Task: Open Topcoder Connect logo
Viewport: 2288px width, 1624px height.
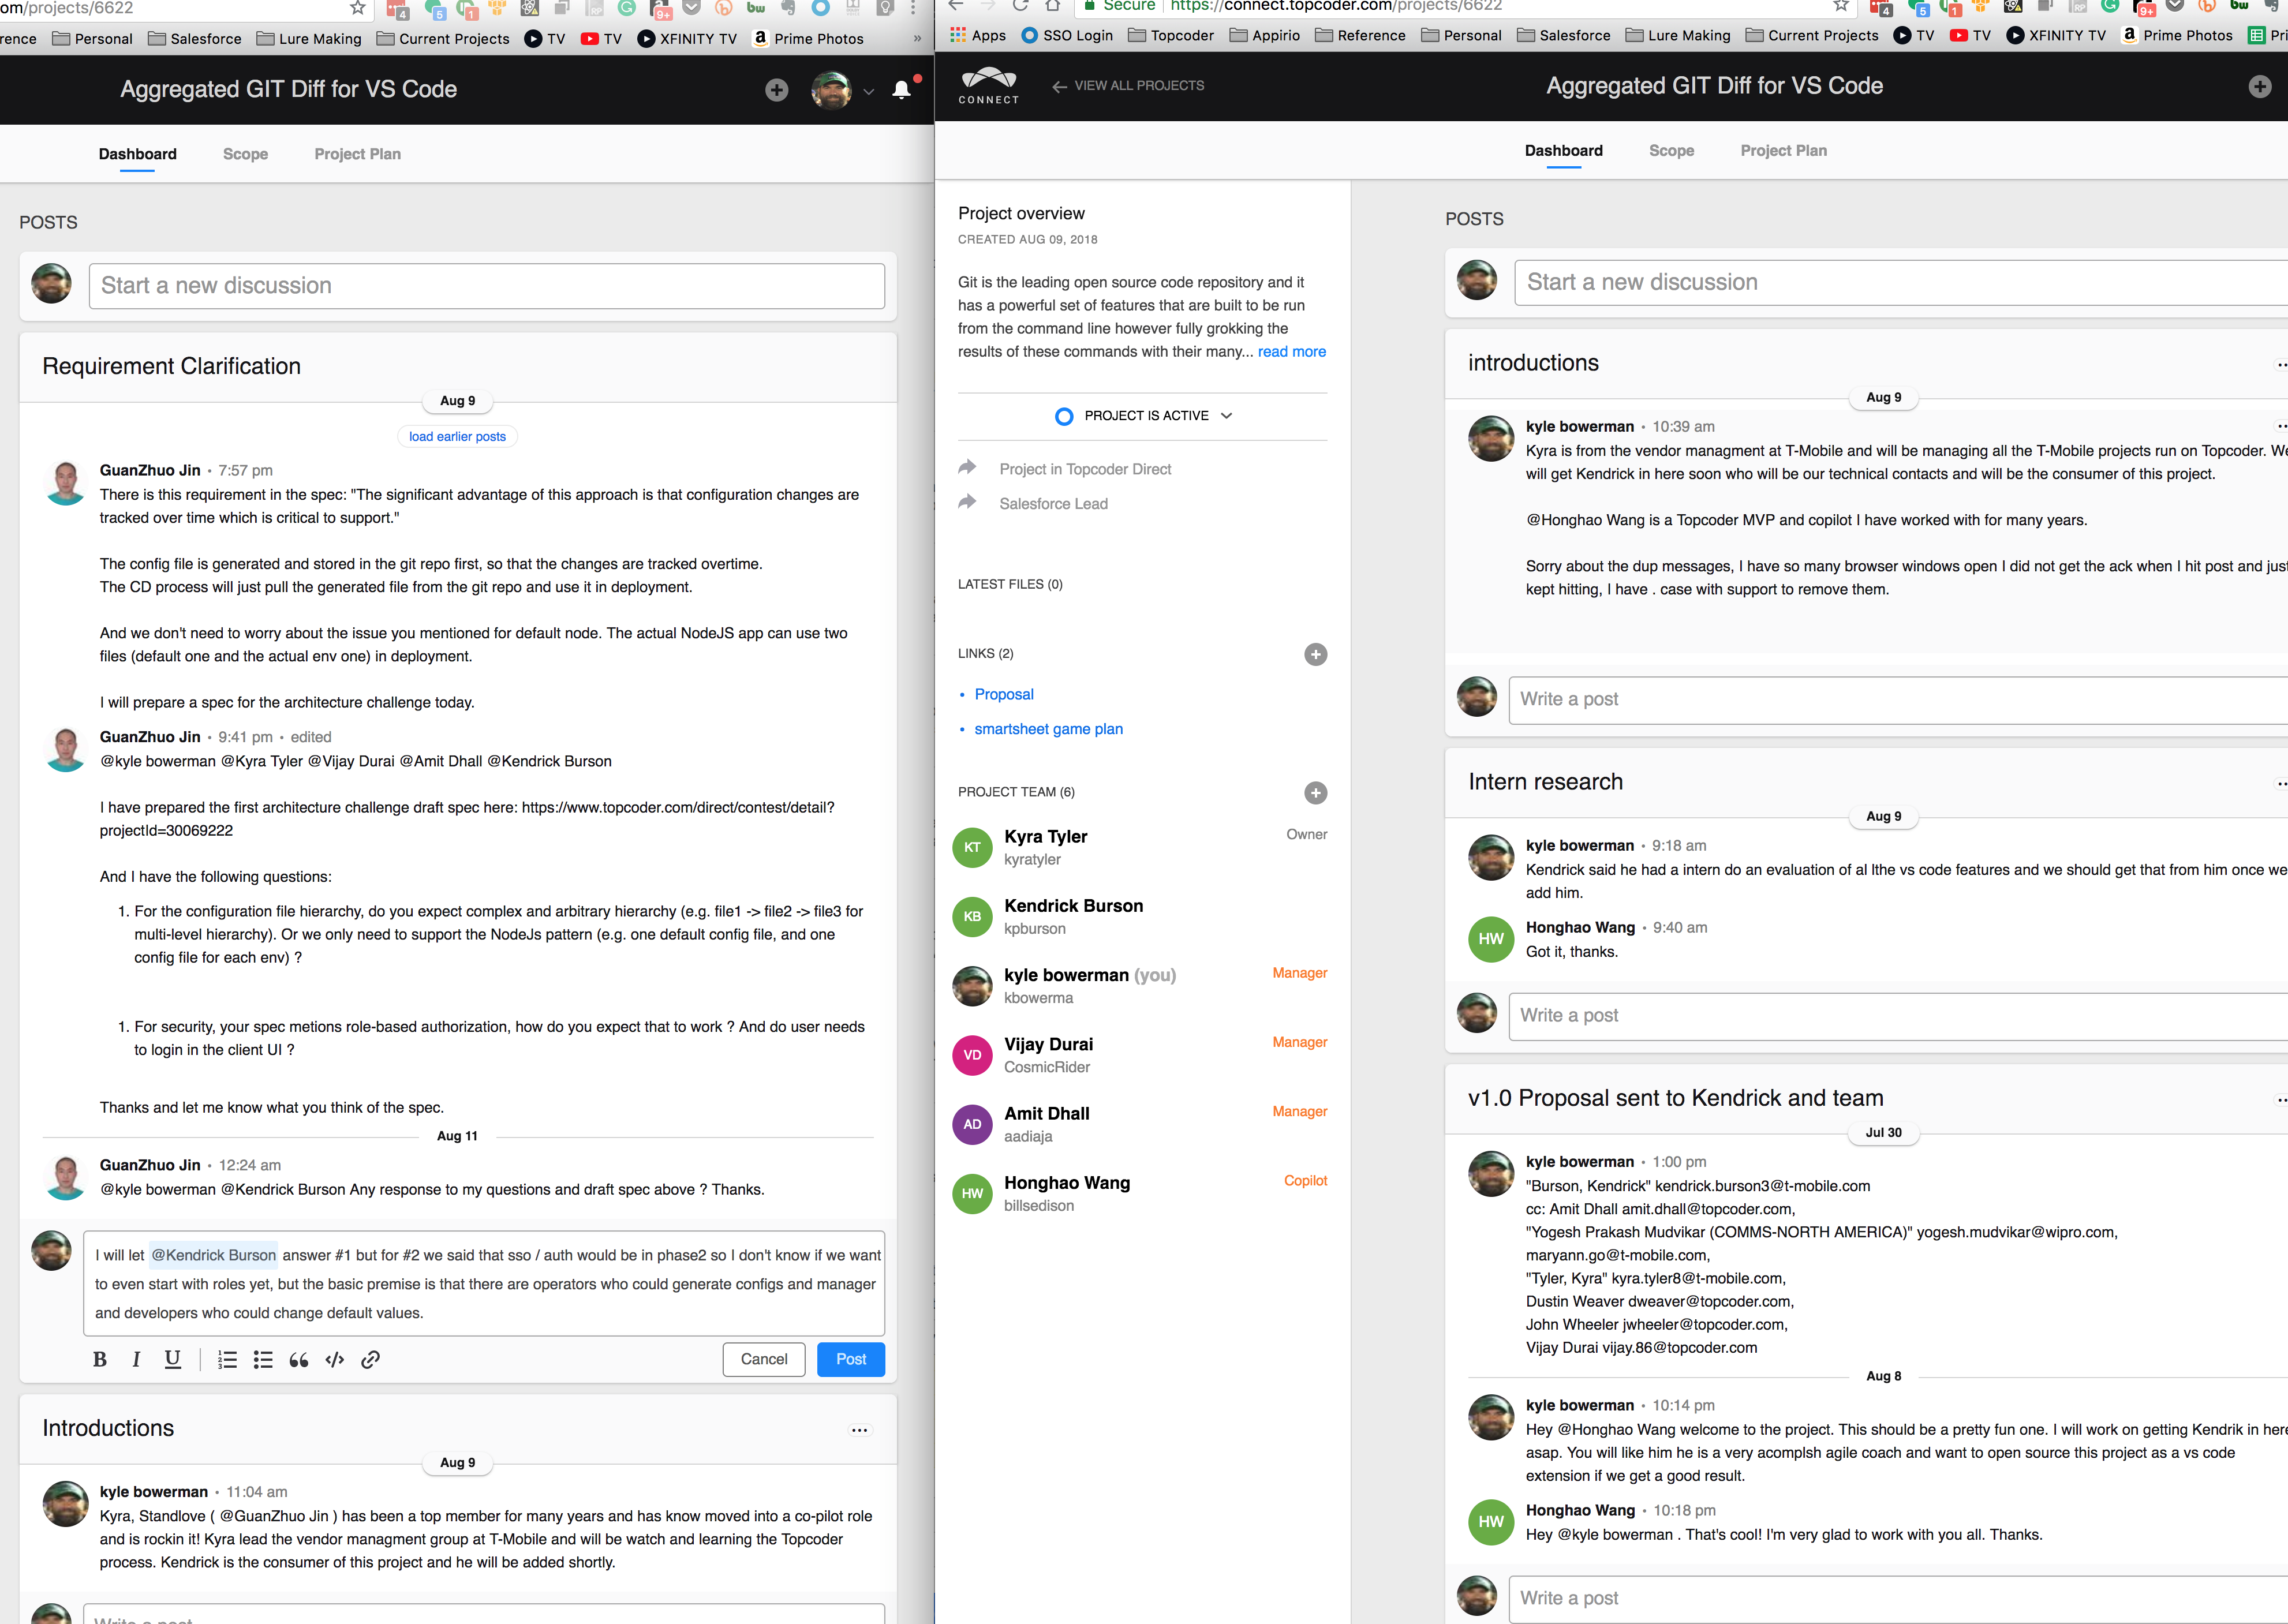Action: coord(988,86)
